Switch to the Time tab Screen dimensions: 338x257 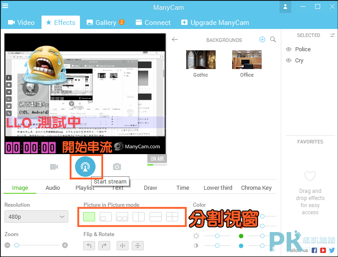[183, 188]
